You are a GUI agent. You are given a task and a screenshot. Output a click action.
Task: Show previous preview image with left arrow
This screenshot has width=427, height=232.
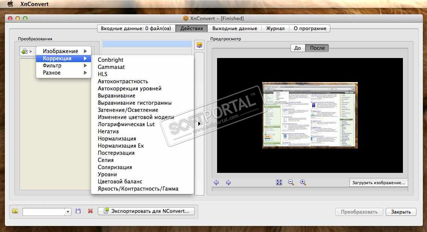(x=216, y=182)
